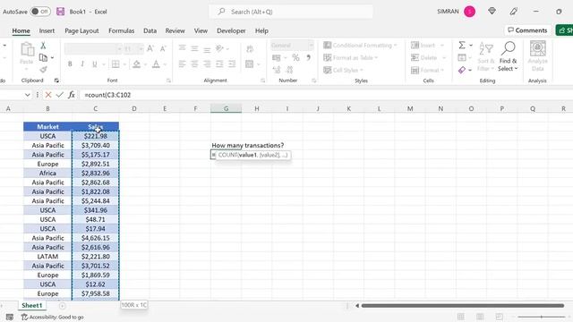Click the Accessibility: Good to go status
The height and width of the screenshot is (322, 573).
pos(53,317)
